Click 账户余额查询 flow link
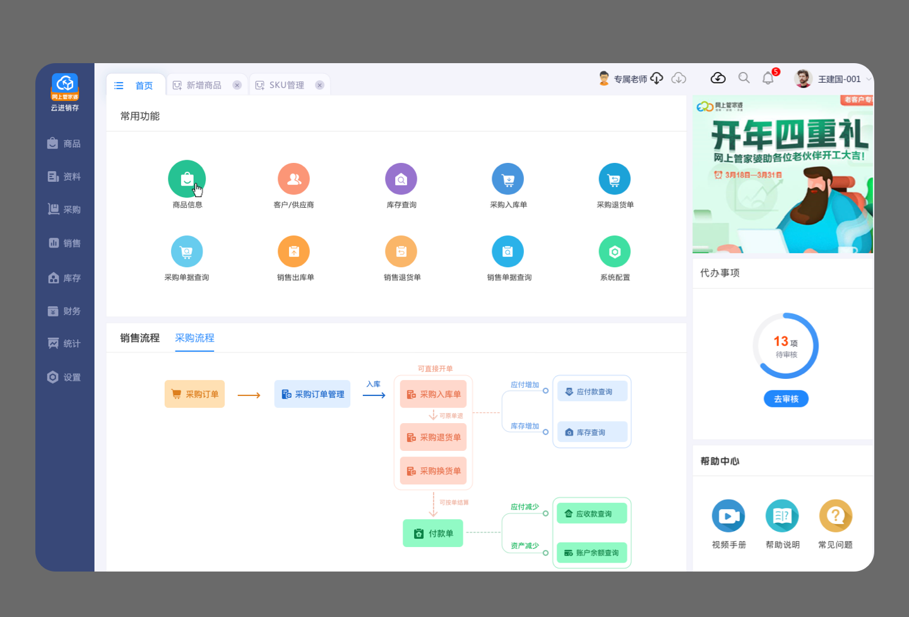Screen dimensions: 909x617 [592, 553]
